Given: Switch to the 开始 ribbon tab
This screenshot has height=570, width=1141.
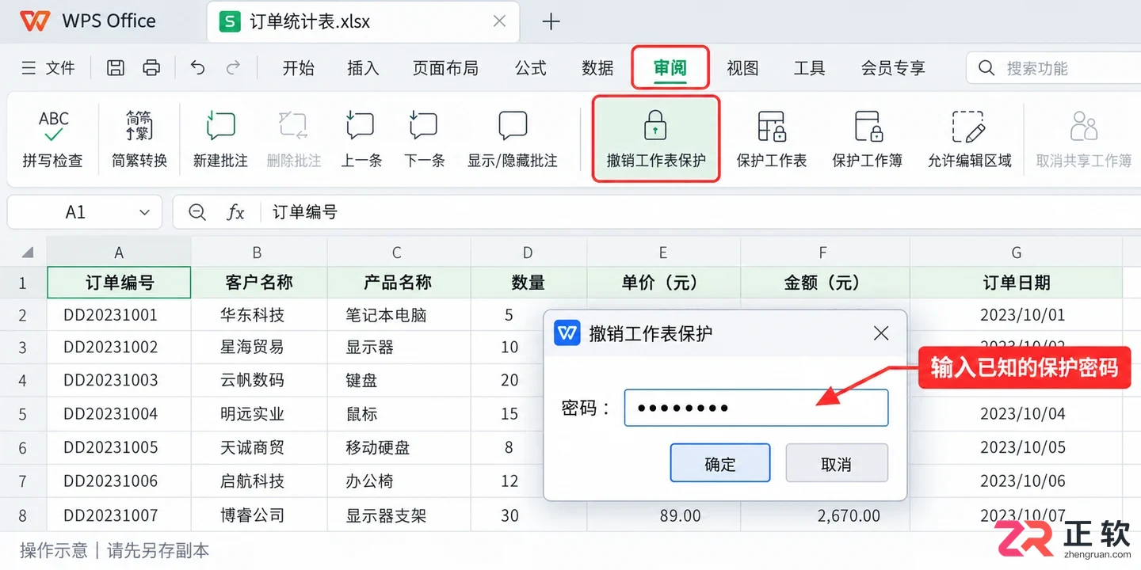Looking at the screenshot, I should (x=299, y=68).
